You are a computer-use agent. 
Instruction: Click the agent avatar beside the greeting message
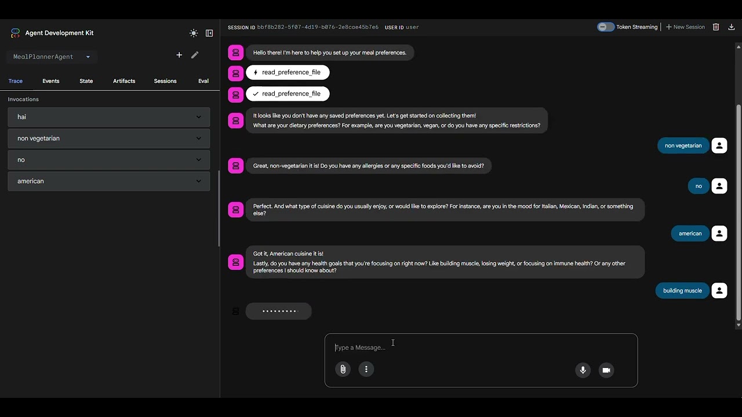(236, 53)
